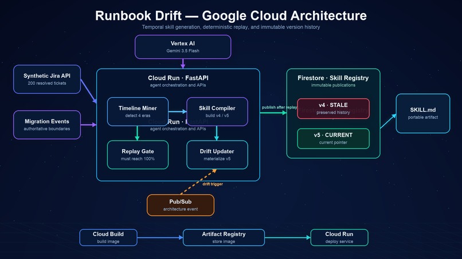Image resolution: width=462 pixels, height=259 pixels.
Task: Click the 'publish after replay' label
Action: click(x=279, y=107)
